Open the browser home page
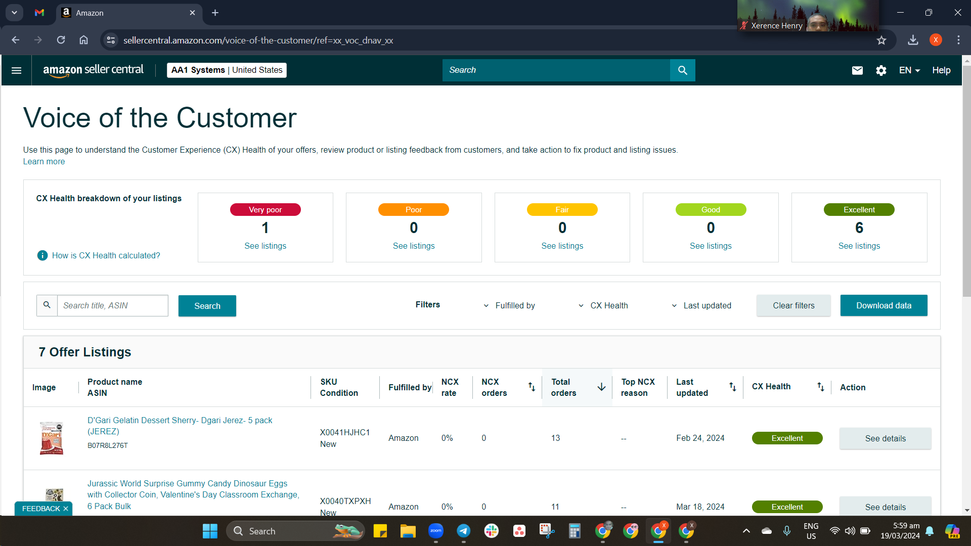 point(83,40)
